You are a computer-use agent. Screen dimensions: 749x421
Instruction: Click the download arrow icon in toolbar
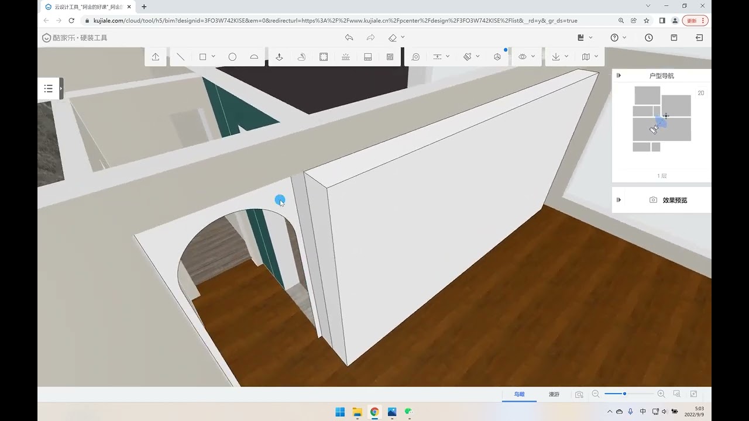pyautogui.click(x=556, y=57)
